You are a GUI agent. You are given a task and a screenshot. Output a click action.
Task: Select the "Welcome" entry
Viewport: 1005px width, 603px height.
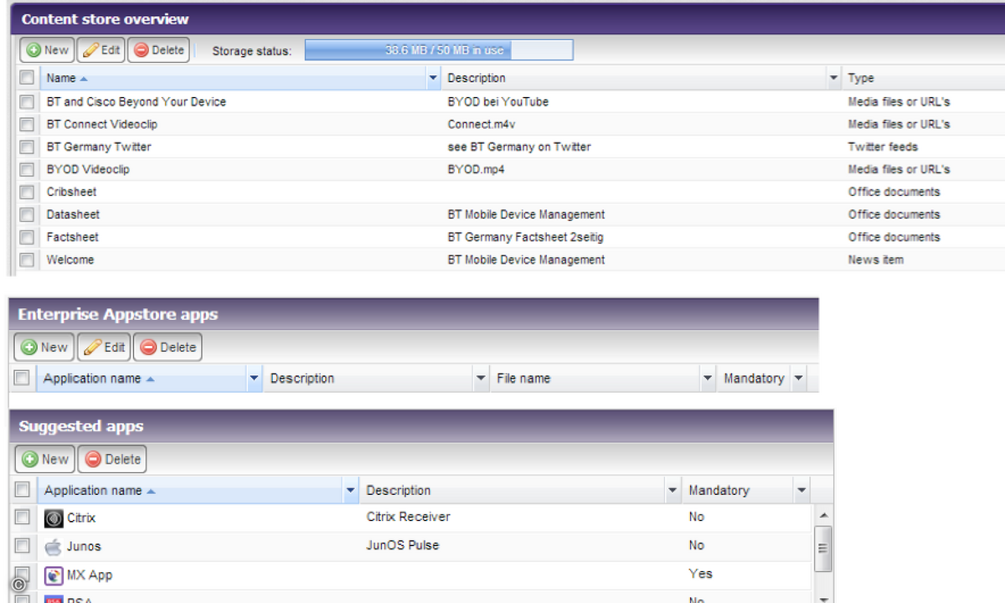tap(70, 260)
